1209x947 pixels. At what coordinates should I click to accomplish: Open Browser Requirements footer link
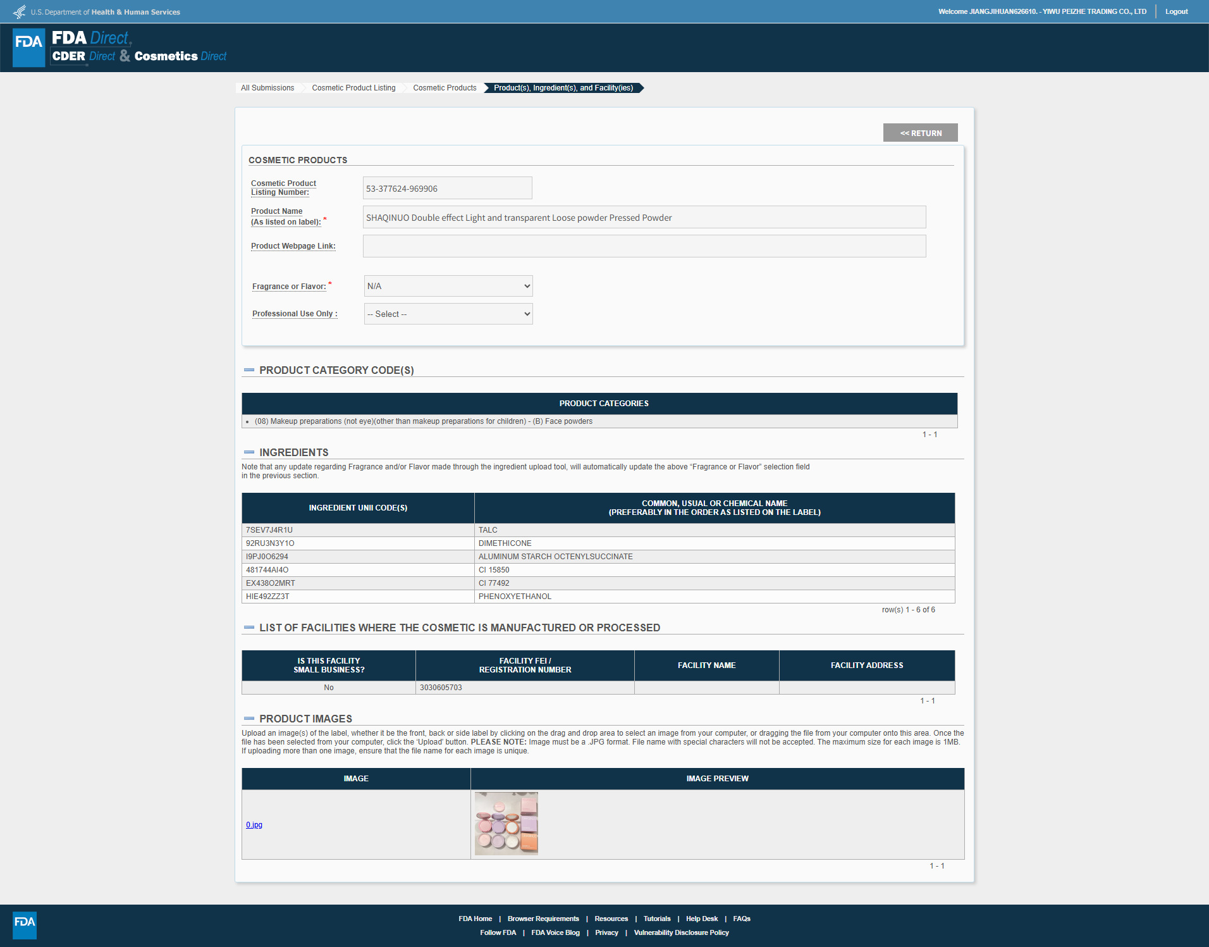tap(543, 919)
